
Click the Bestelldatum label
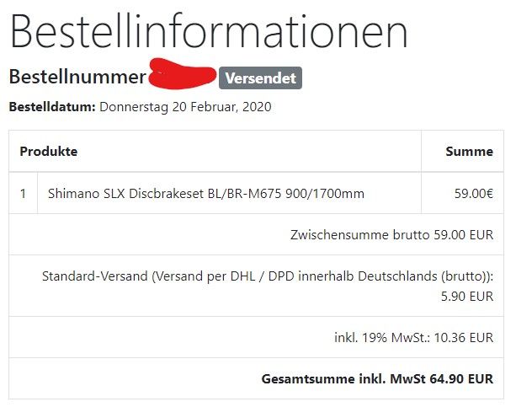tap(52, 108)
